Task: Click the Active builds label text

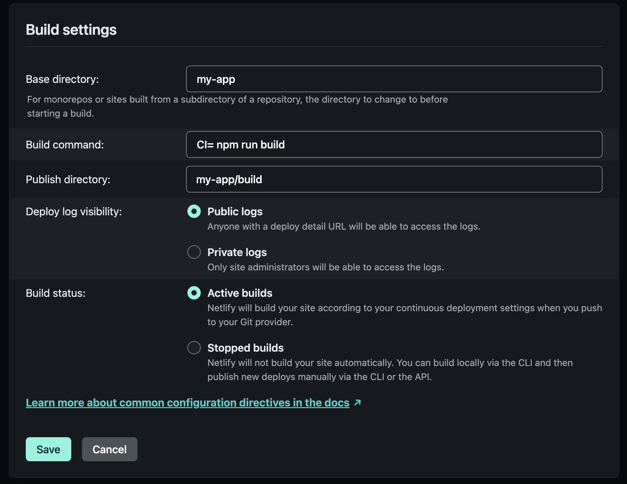Action: tap(240, 293)
